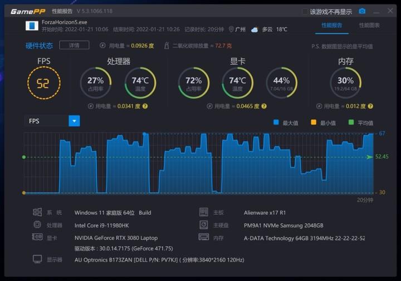This screenshot has height=281, width=401.
Task: Minimize the GamePP report window
Action: click(x=376, y=12)
